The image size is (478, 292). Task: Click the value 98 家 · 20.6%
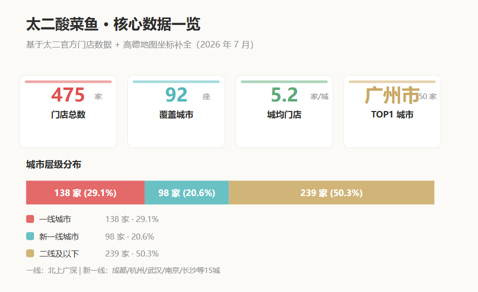[129, 236]
